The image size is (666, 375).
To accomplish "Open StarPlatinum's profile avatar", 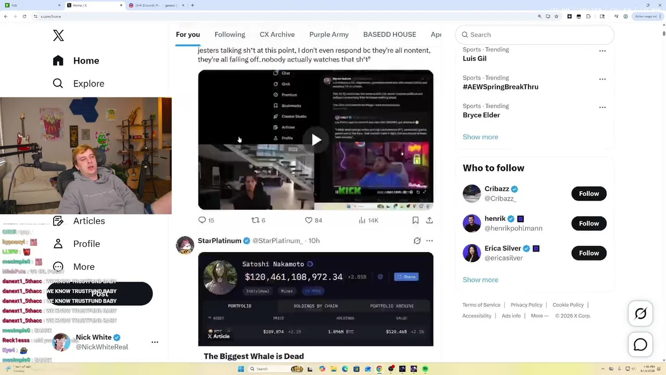I will (x=185, y=245).
